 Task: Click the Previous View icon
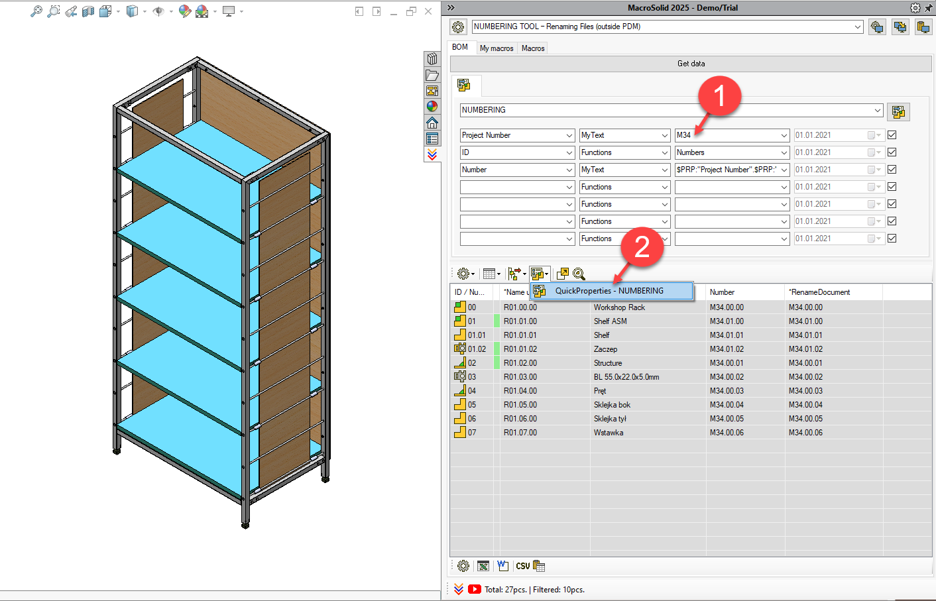click(x=71, y=11)
